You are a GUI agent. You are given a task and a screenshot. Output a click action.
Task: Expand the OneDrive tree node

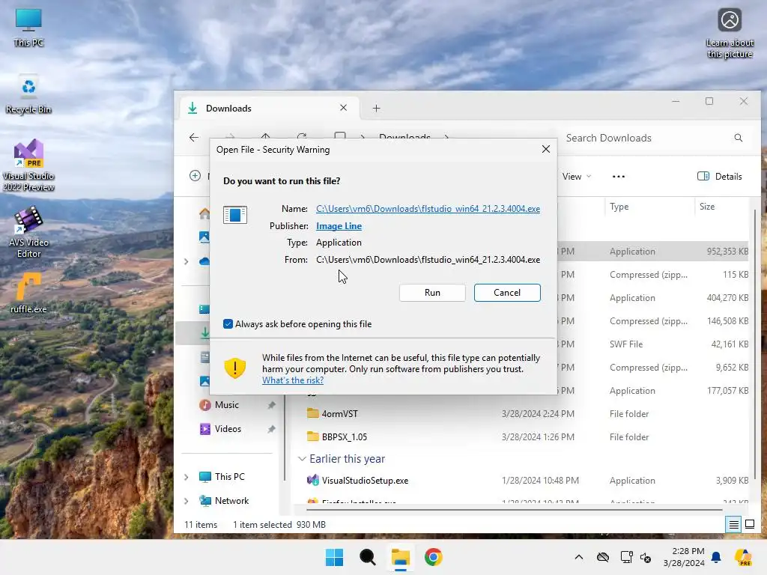click(x=187, y=261)
